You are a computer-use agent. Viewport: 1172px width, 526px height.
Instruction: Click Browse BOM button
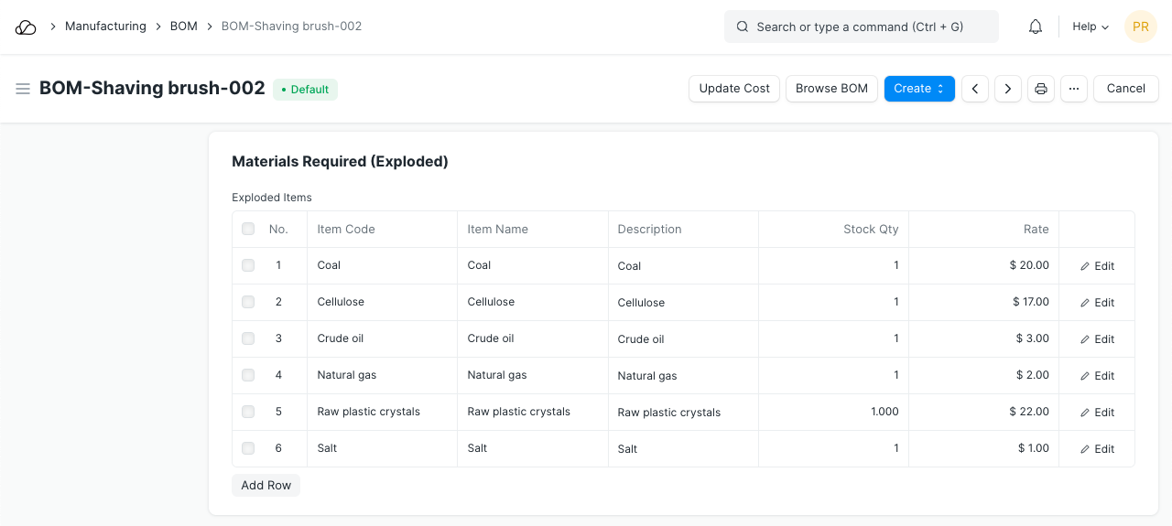(831, 89)
